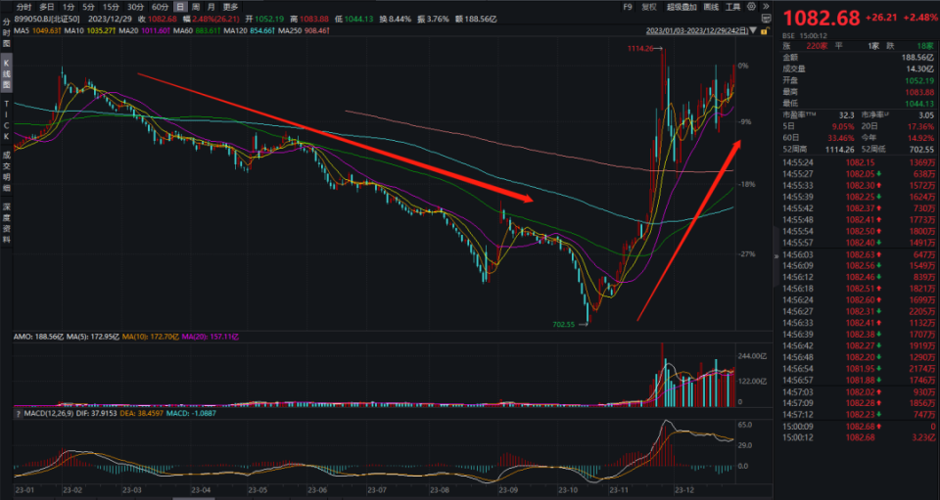The width and height of the screenshot is (940, 500).
Task: Click the MA120 854.66 indicator label
Action: 249,30
